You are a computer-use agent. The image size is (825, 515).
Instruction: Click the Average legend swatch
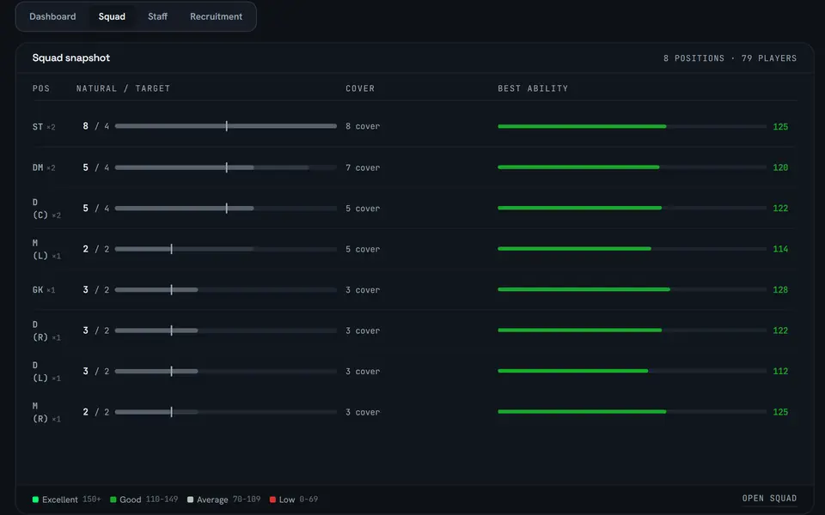click(x=190, y=500)
